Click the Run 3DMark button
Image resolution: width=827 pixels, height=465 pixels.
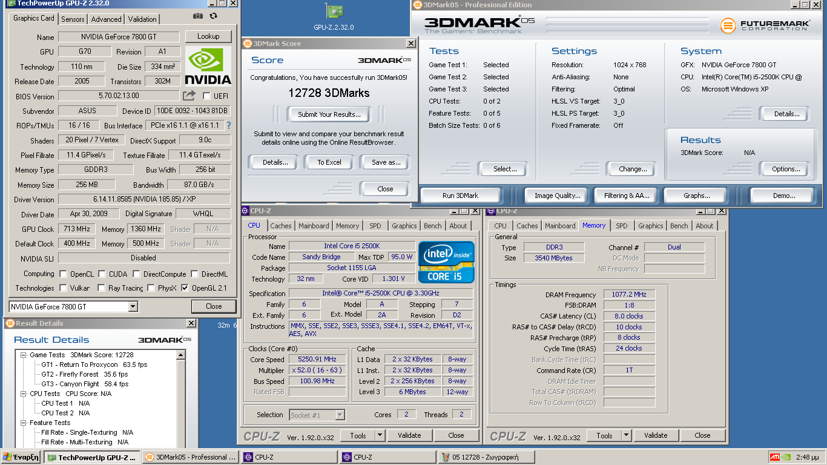[460, 196]
